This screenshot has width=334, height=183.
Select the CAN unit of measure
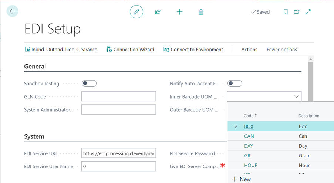pos(249,136)
